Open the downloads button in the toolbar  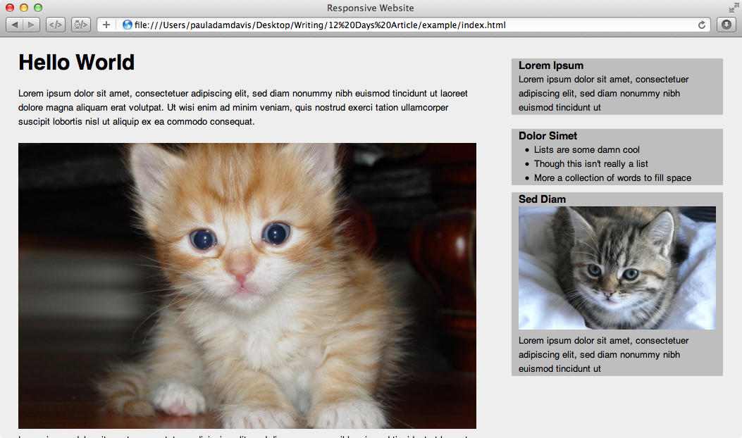(726, 25)
